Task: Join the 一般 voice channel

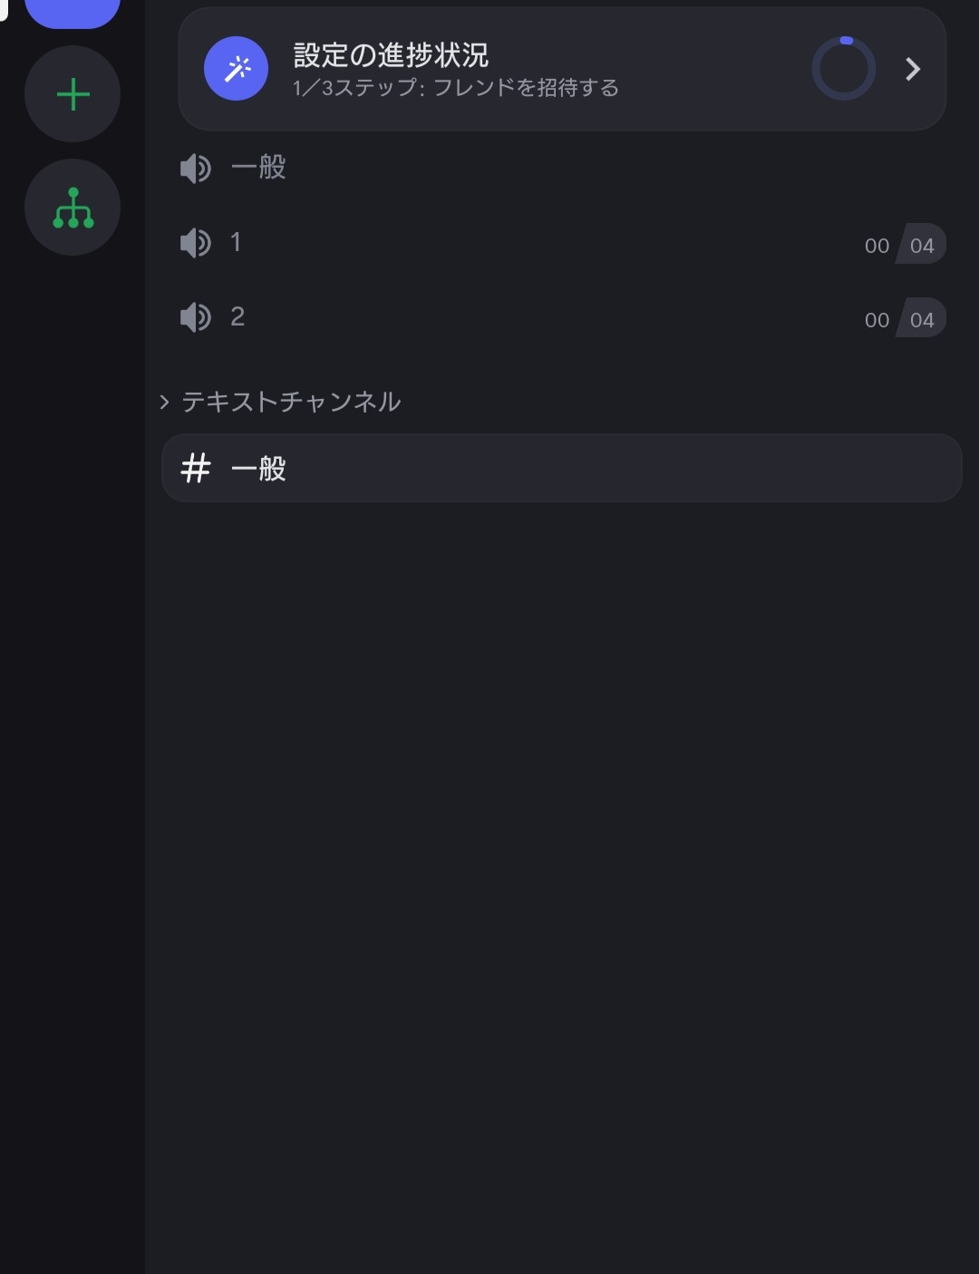Action: pos(561,168)
